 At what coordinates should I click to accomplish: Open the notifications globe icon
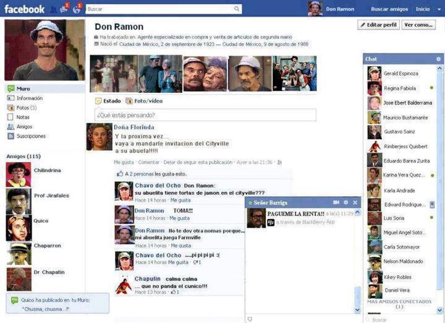click(x=77, y=9)
